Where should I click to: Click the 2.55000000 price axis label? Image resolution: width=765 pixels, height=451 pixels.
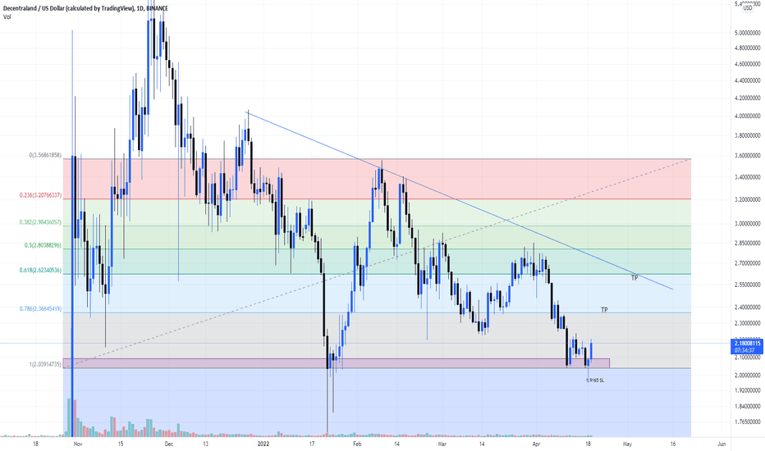746,285
